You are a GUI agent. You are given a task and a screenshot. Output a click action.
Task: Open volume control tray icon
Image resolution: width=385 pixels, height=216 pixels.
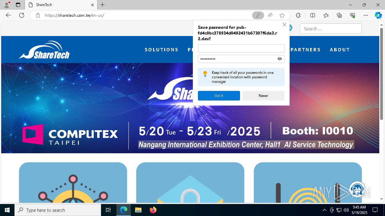346,210
